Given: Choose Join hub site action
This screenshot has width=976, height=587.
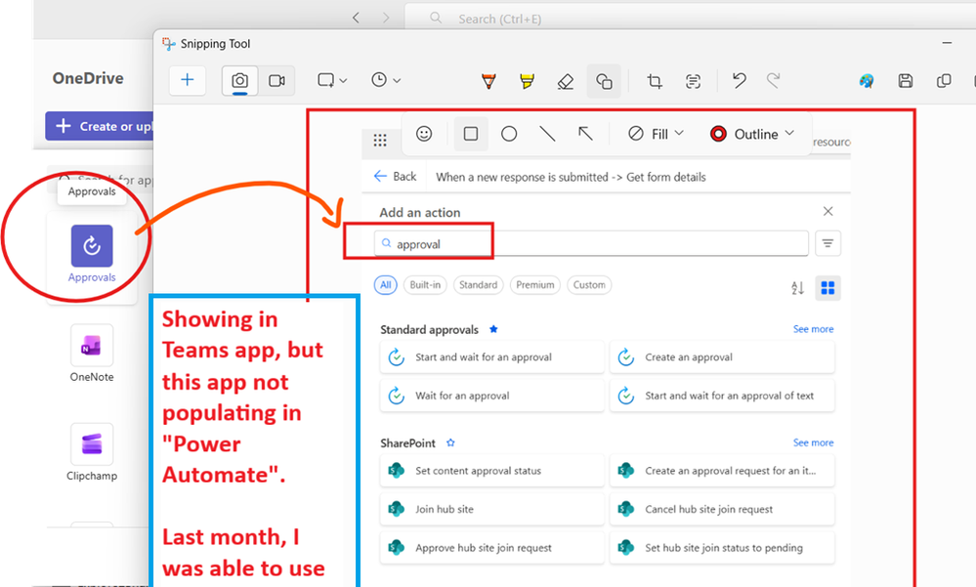Looking at the screenshot, I should [x=491, y=509].
